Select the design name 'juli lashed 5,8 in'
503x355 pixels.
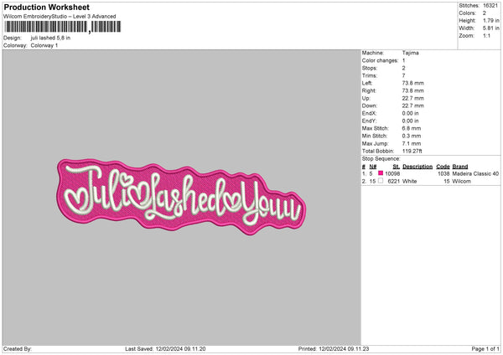(x=50, y=38)
